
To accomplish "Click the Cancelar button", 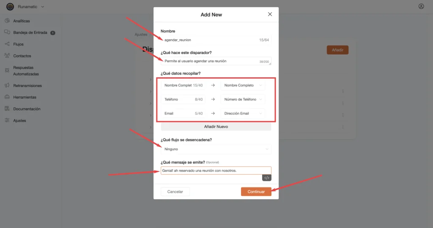I will tap(175, 192).
